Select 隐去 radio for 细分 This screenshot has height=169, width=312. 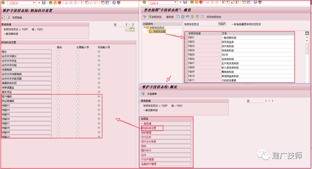58,52
